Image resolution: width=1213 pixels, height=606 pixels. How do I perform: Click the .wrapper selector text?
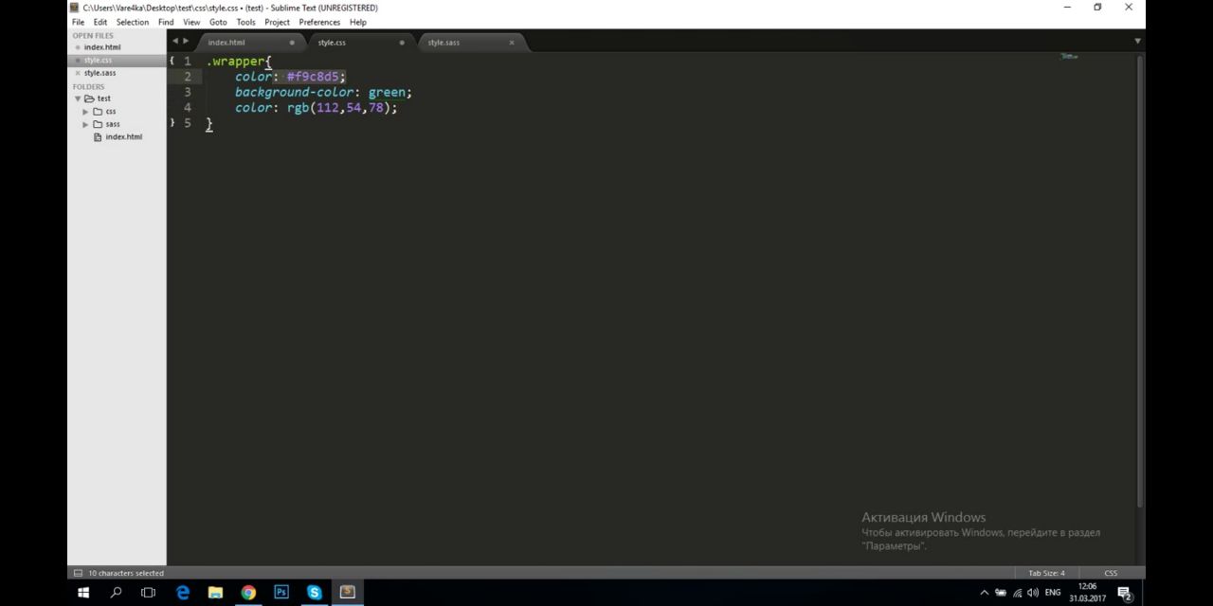pyautogui.click(x=236, y=62)
